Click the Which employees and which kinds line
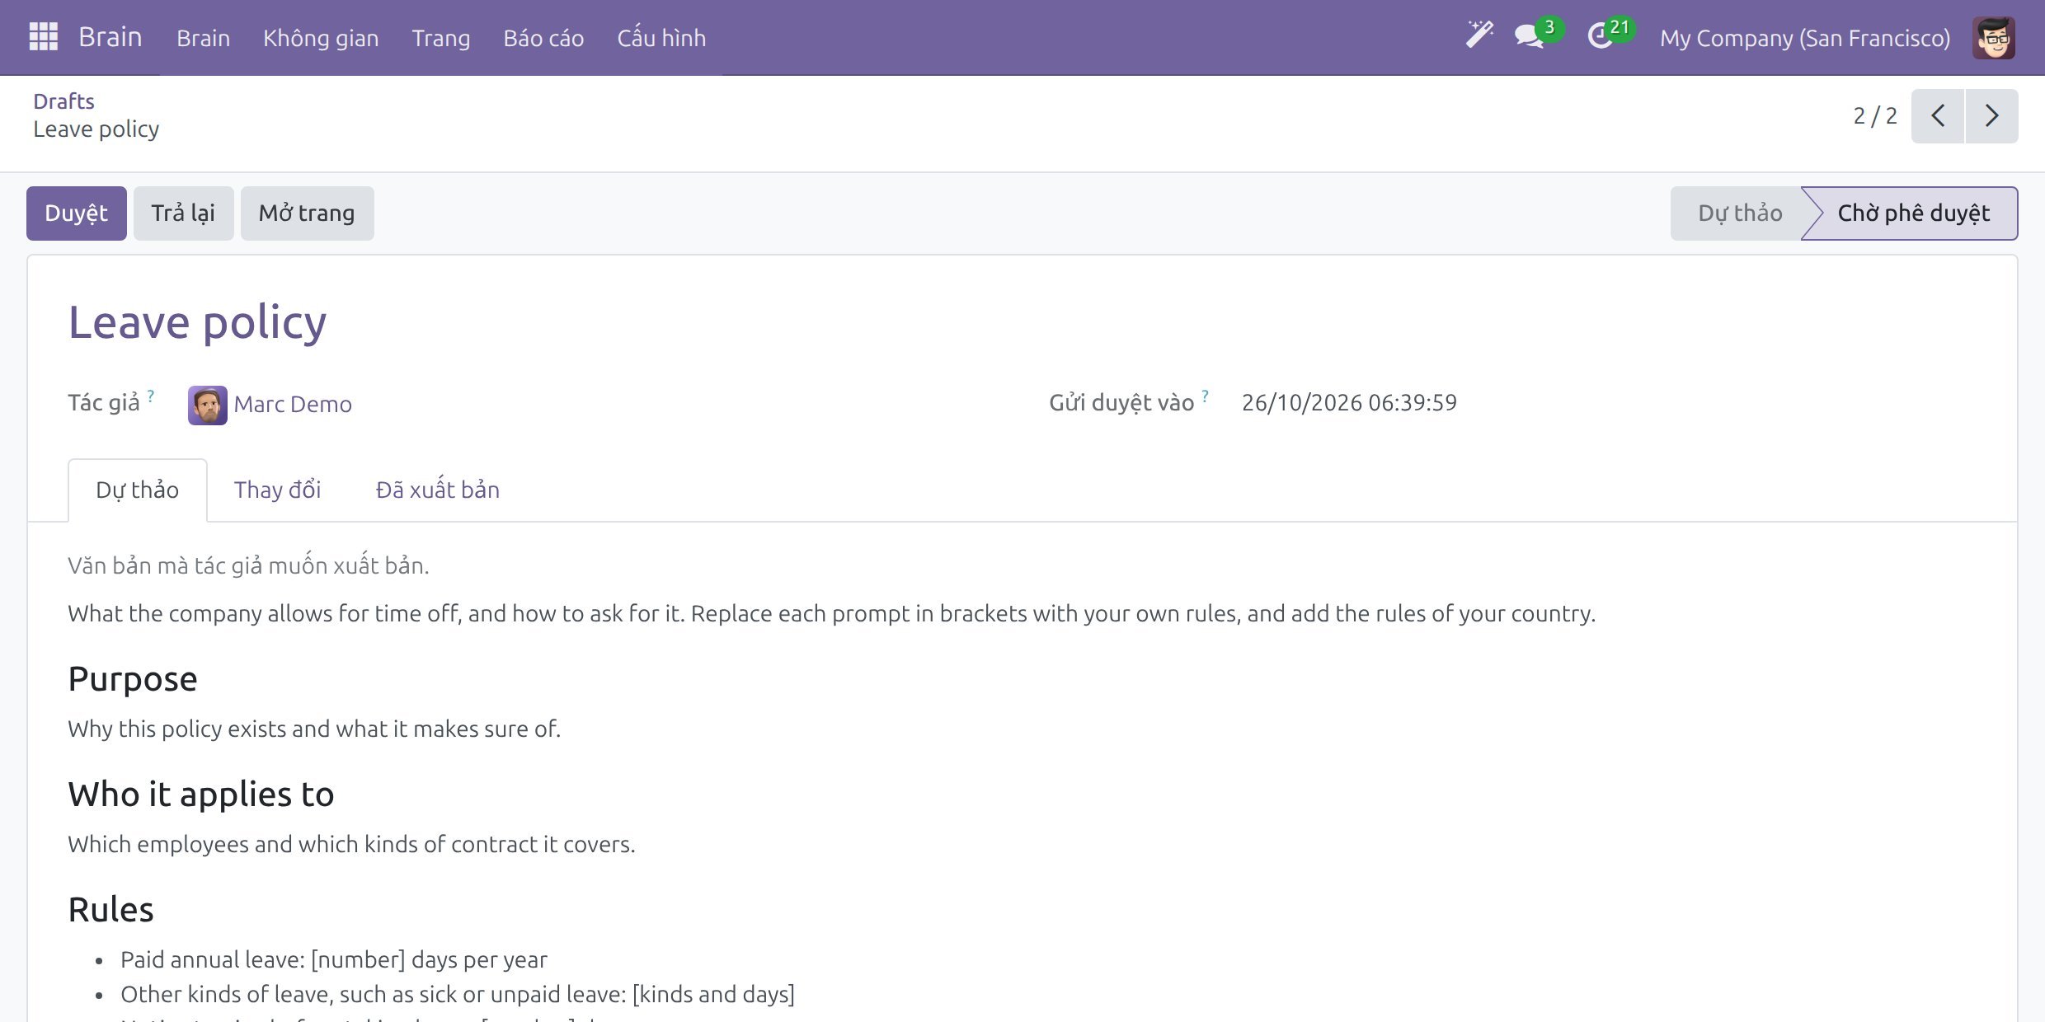Image resolution: width=2045 pixels, height=1022 pixels. (x=351, y=845)
